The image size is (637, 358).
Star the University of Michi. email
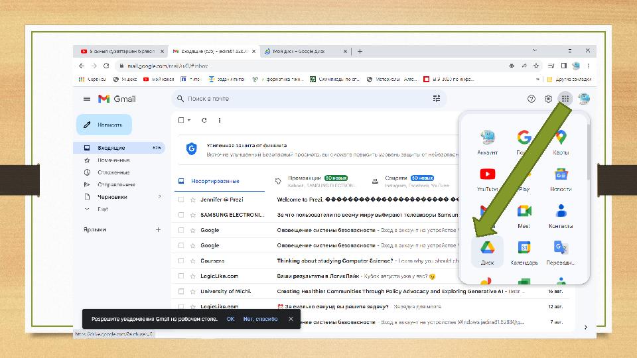pos(193,292)
